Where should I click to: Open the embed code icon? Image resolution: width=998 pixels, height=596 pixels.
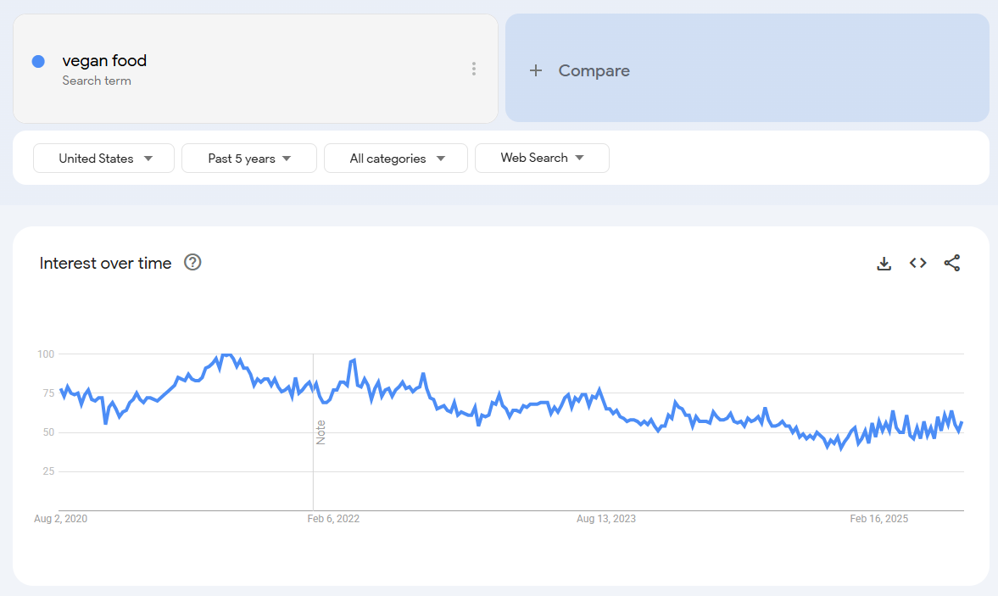[x=917, y=263]
